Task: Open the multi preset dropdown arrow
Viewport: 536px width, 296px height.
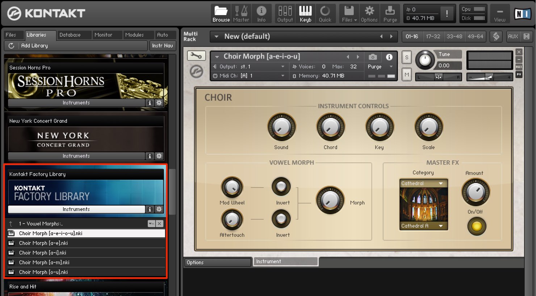Action: (217, 37)
